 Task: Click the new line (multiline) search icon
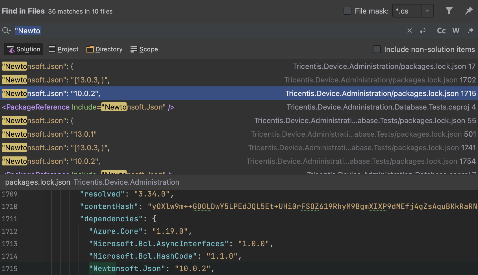422,30
